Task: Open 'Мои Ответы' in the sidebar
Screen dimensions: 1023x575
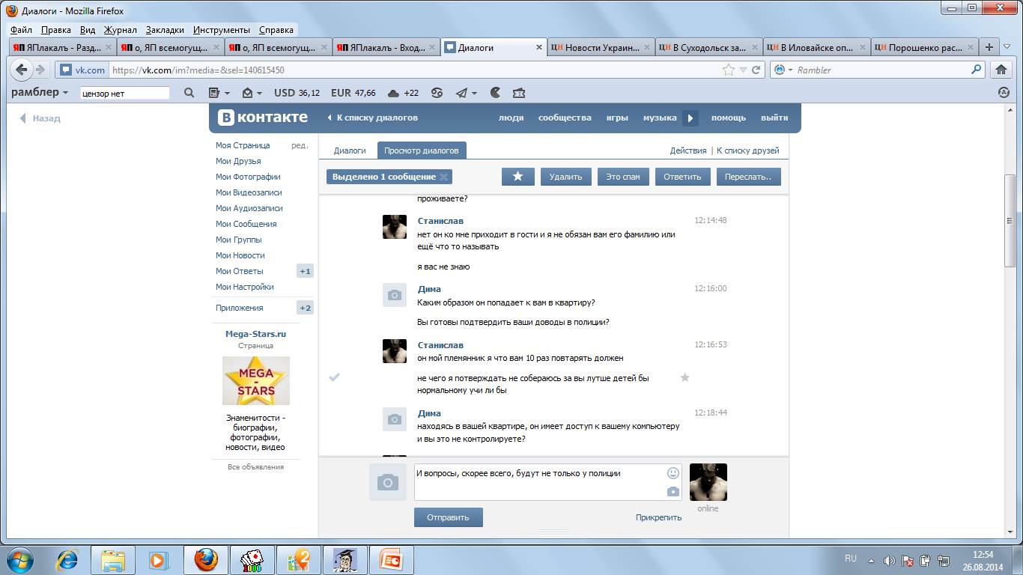Action: click(240, 271)
